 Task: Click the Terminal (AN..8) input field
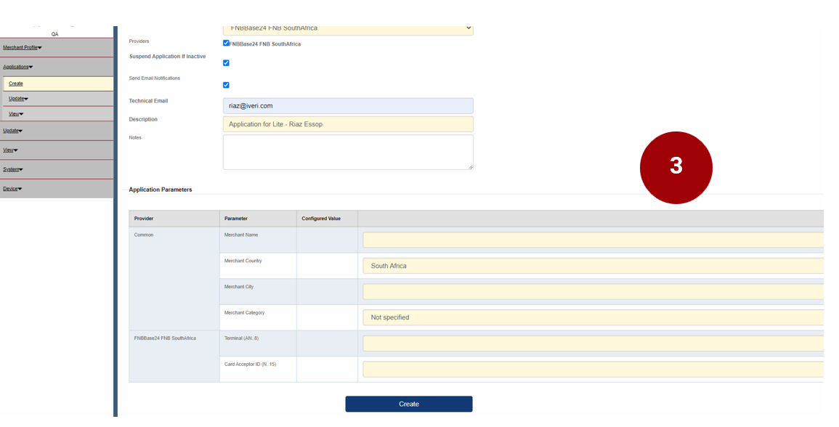point(592,343)
